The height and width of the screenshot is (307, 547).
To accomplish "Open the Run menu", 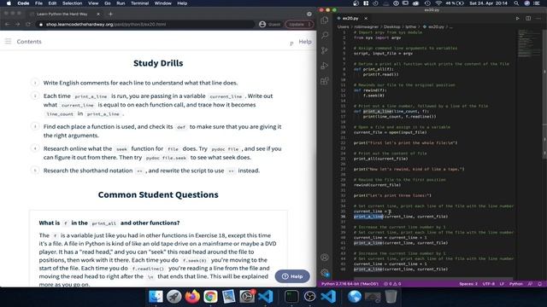I will tap(121, 3).
